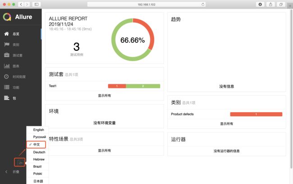
Task: Click the 192.168.1.102 address field
Action: pos(146,4)
